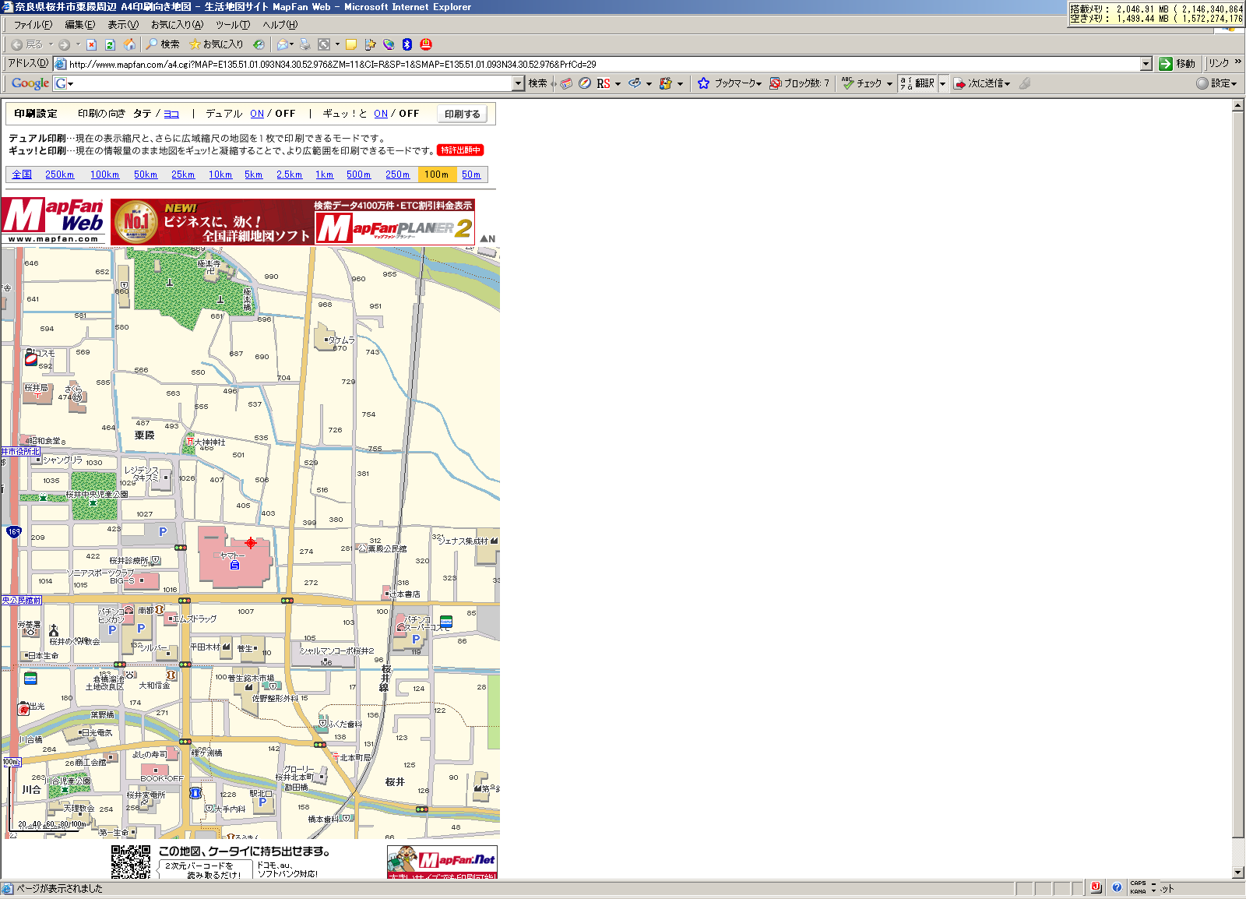
Task: Click the highlighter pen icon in Google toolbar
Action: (x=1025, y=83)
